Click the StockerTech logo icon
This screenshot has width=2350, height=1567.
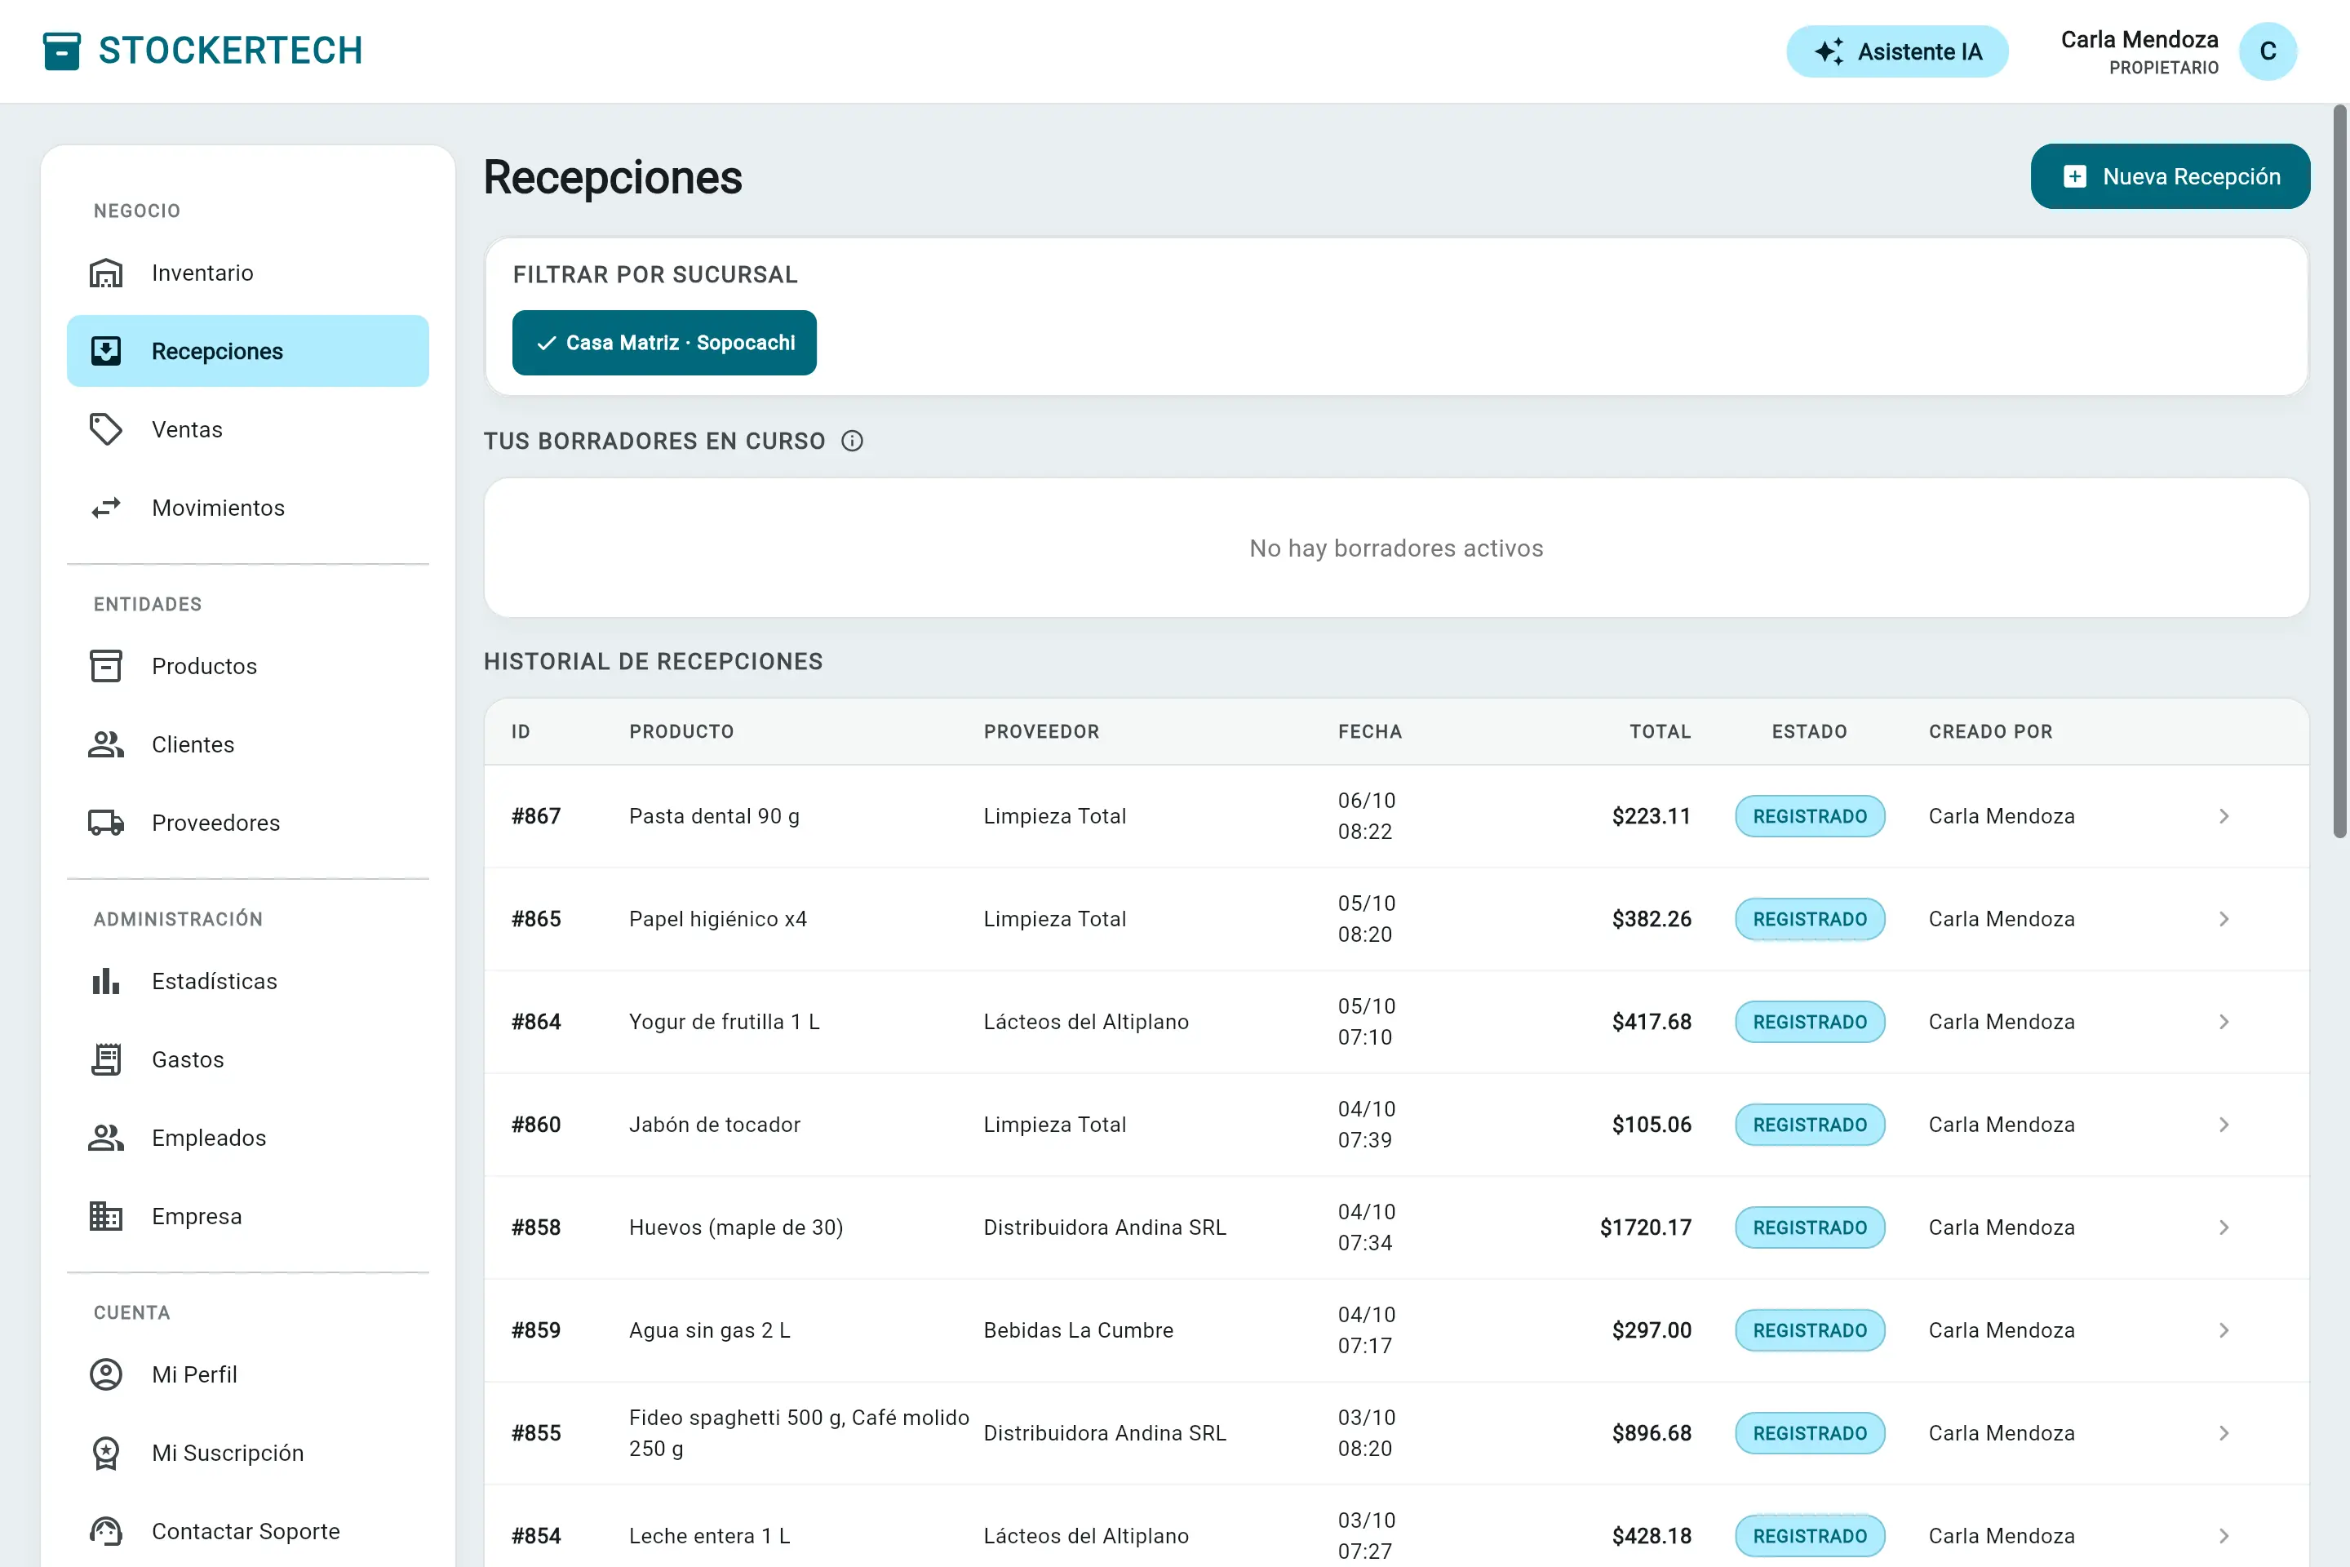(x=62, y=51)
